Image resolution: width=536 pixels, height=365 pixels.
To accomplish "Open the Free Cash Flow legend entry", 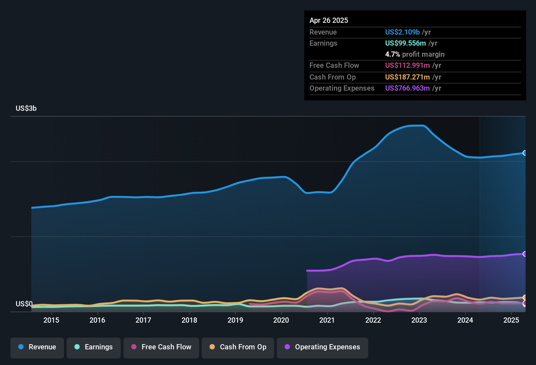I will pos(161,347).
